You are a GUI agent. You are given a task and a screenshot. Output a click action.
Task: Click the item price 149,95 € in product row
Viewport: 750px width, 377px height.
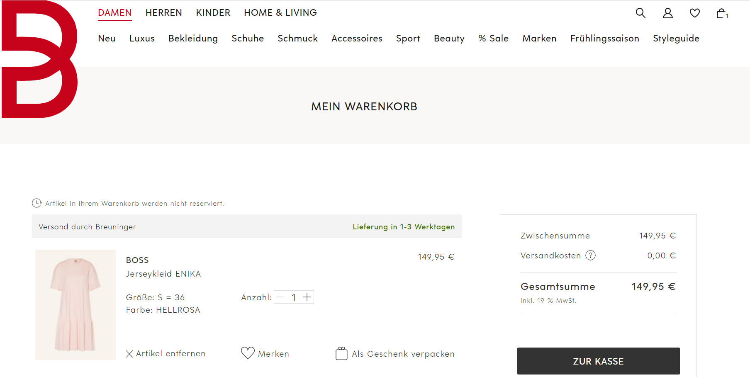436,257
